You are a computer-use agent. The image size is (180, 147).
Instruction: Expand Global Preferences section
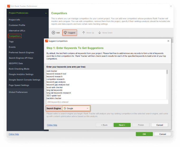click(x=18, y=92)
